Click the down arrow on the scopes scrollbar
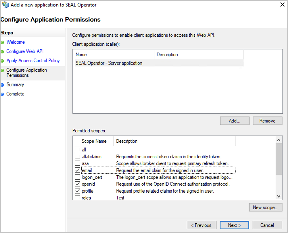Screen dimensions: 288x233 click(278, 196)
